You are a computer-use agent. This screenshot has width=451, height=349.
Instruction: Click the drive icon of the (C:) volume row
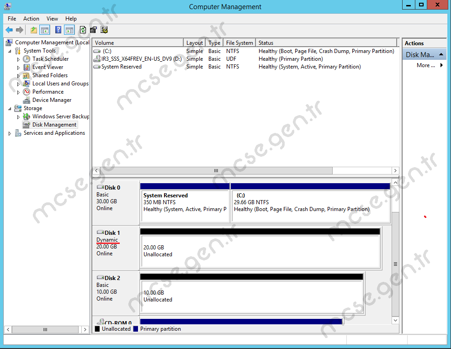pos(97,51)
